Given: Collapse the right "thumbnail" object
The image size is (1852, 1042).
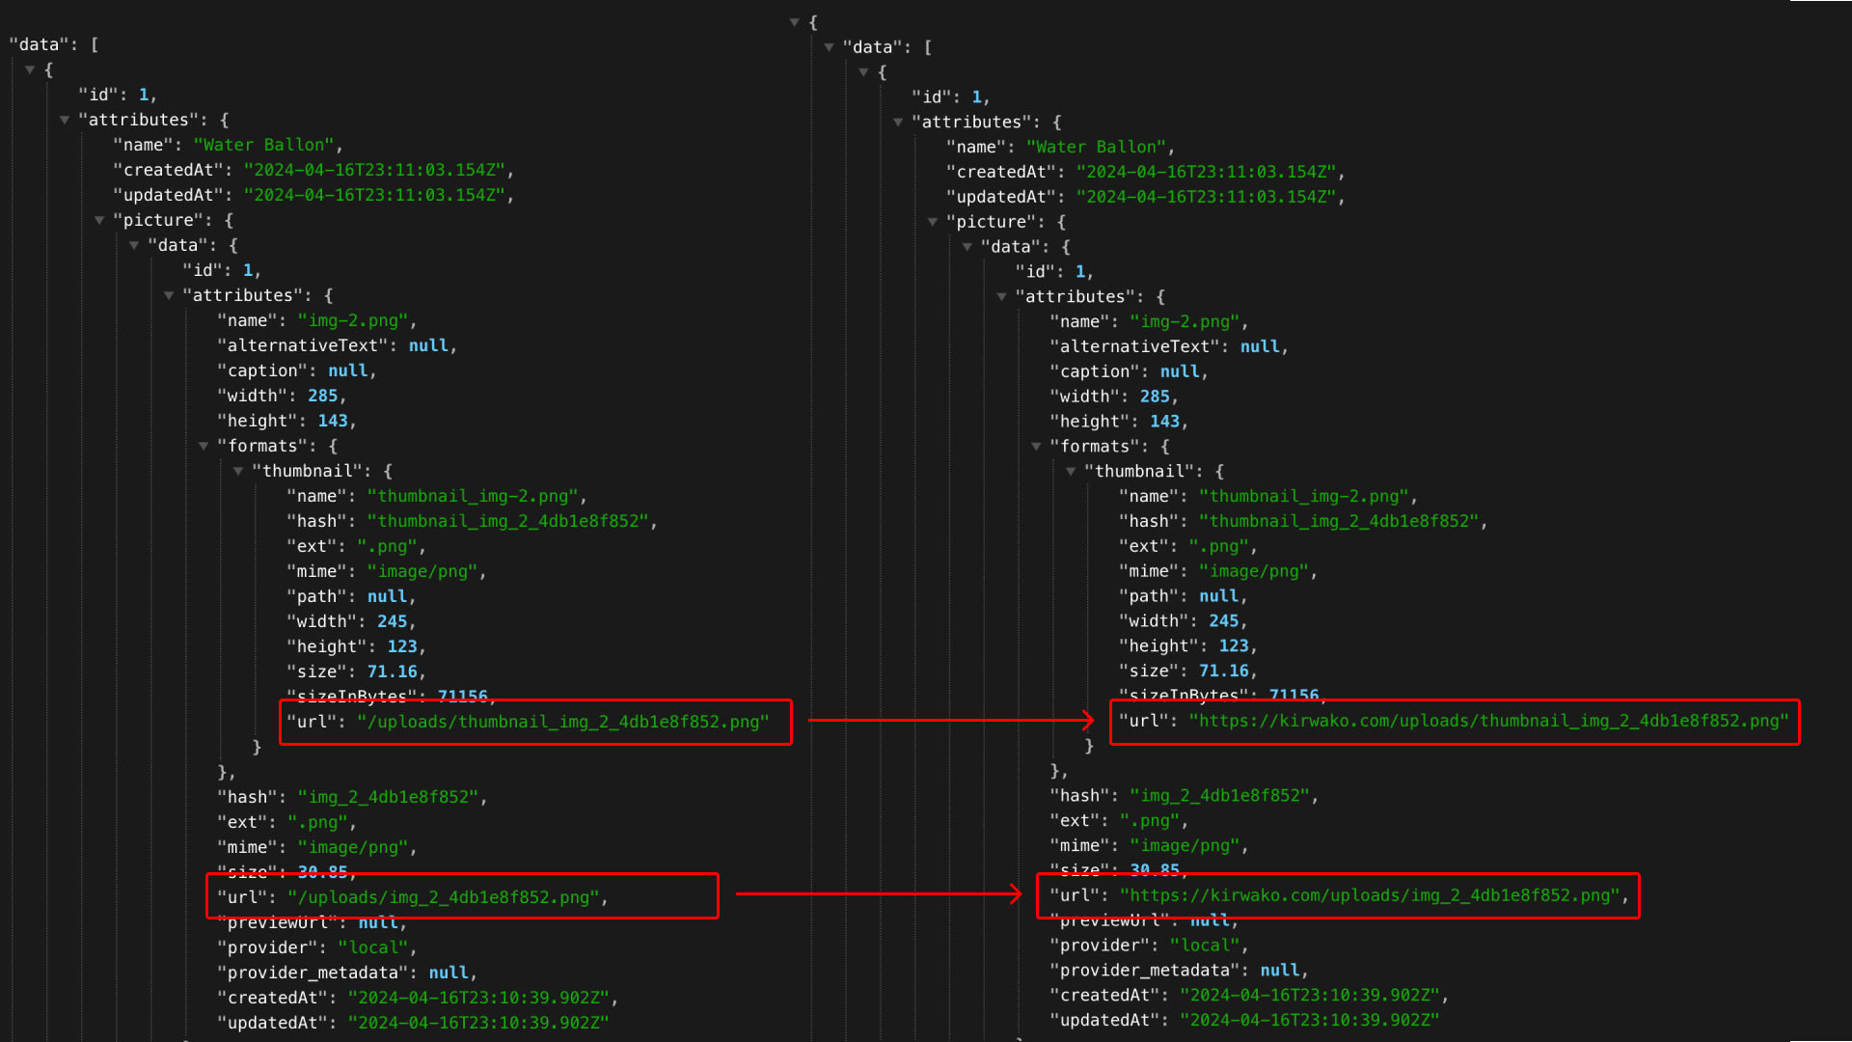Looking at the screenshot, I should tap(1071, 472).
